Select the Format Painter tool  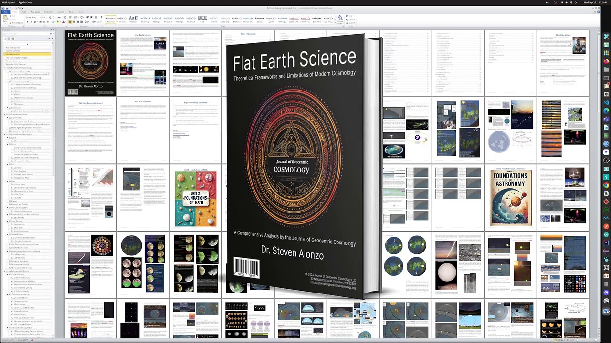[x=17, y=23]
